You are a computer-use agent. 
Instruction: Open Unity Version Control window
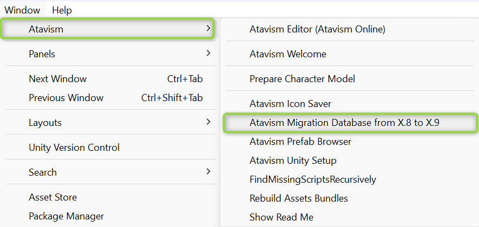(74, 148)
